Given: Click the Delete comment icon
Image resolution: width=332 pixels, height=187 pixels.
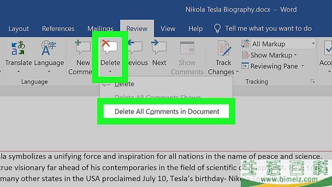Looking at the screenshot, I should (x=109, y=47).
